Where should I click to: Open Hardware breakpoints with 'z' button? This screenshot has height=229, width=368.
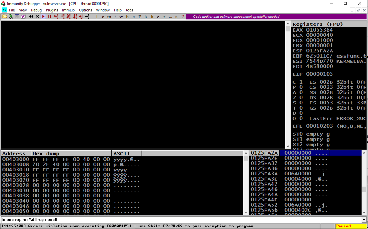coord(158,17)
